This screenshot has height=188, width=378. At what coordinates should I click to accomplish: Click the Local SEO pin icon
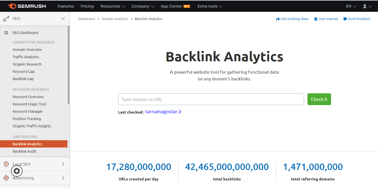pyautogui.click(x=6, y=164)
